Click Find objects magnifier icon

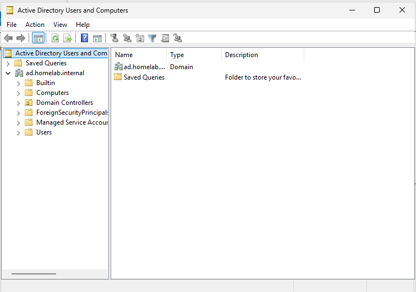(165, 38)
